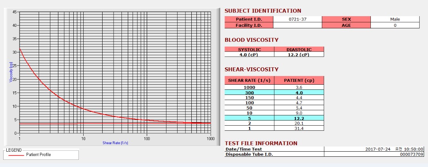This screenshot has width=428, height=167.
Task: Click viscosity value 31.4 in table
Action: pos(299,128)
